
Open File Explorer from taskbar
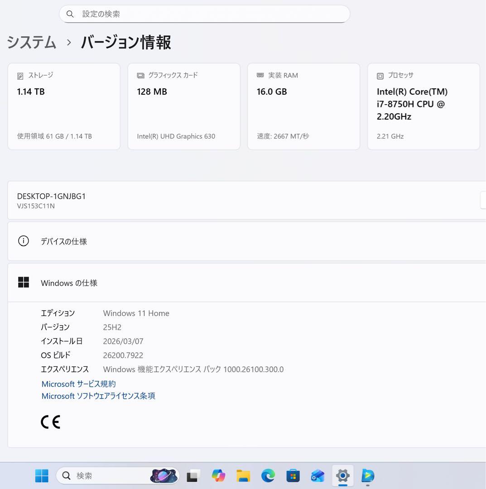click(x=243, y=475)
